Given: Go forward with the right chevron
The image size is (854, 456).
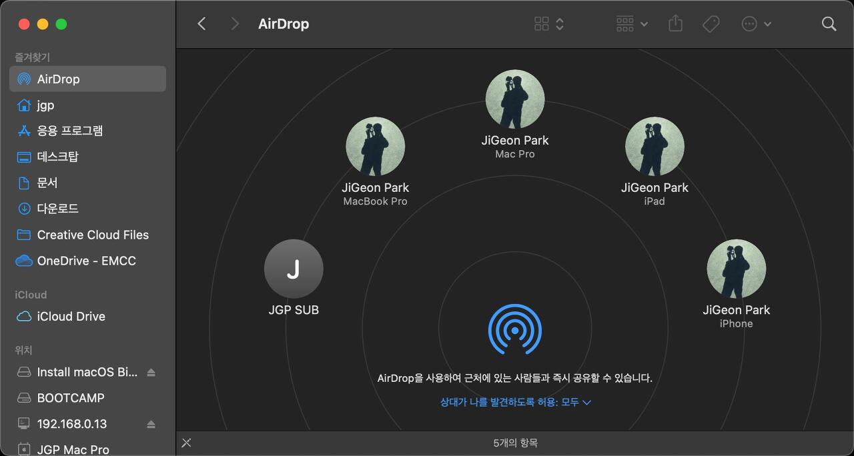Looking at the screenshot, I should [234, 24].
